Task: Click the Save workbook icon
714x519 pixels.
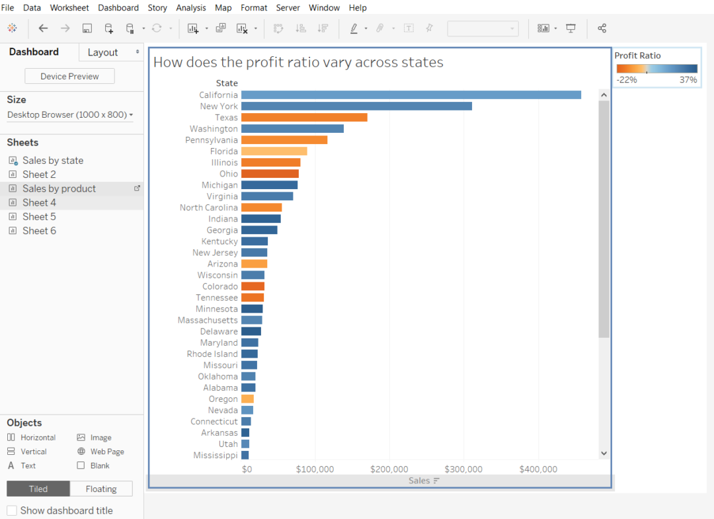Action: point(87,28)
